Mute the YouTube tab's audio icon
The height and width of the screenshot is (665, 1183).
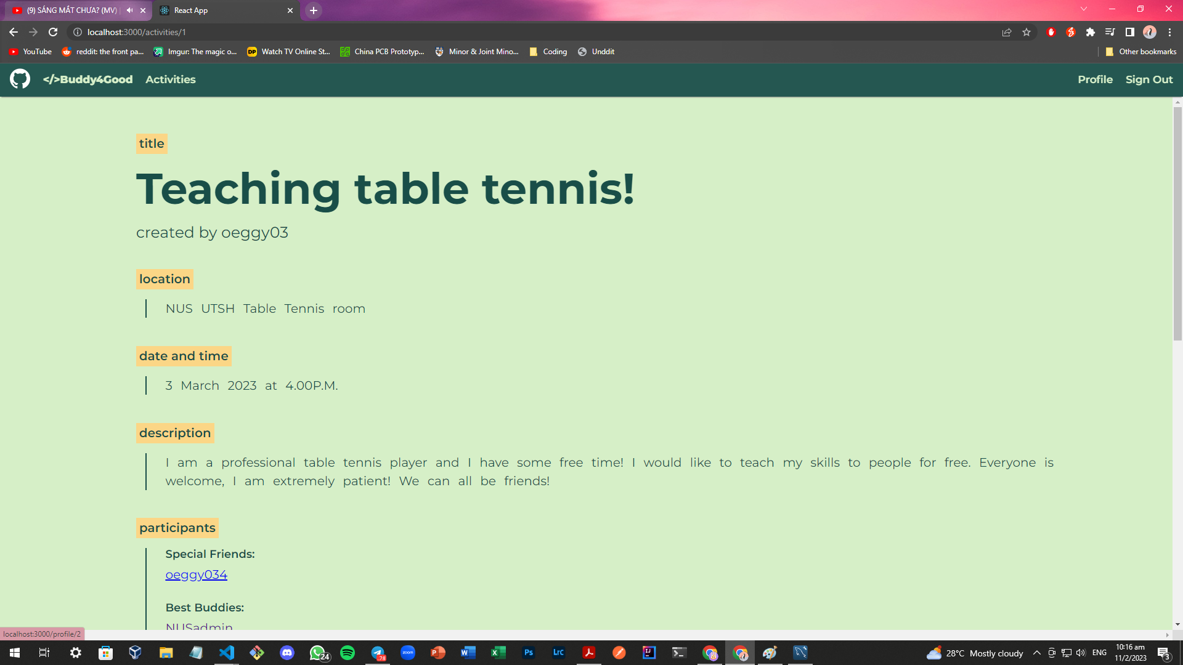tap(129, 10)
